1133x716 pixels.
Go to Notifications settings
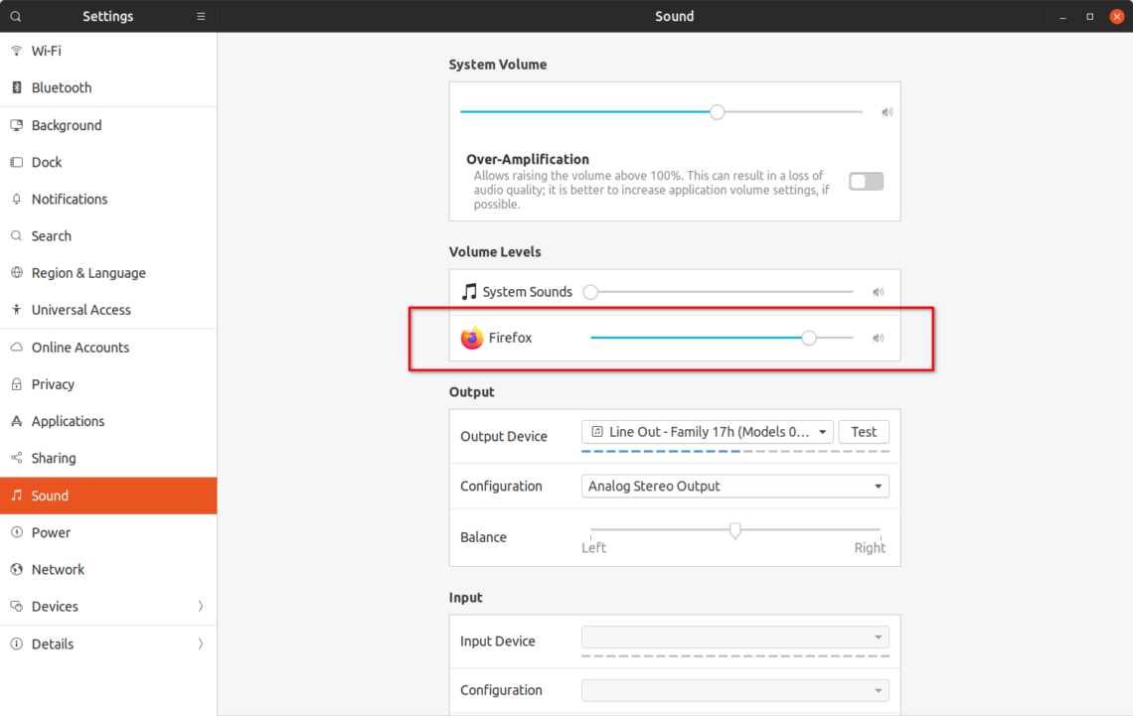click(108, 199)
